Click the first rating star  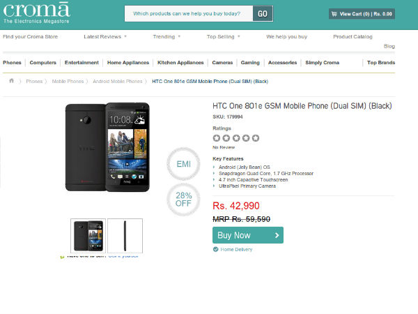[x=217, y=138]
